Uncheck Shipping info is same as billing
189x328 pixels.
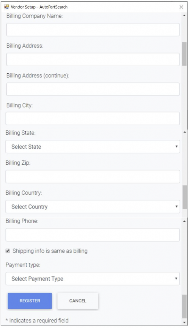tap(8, 251)
